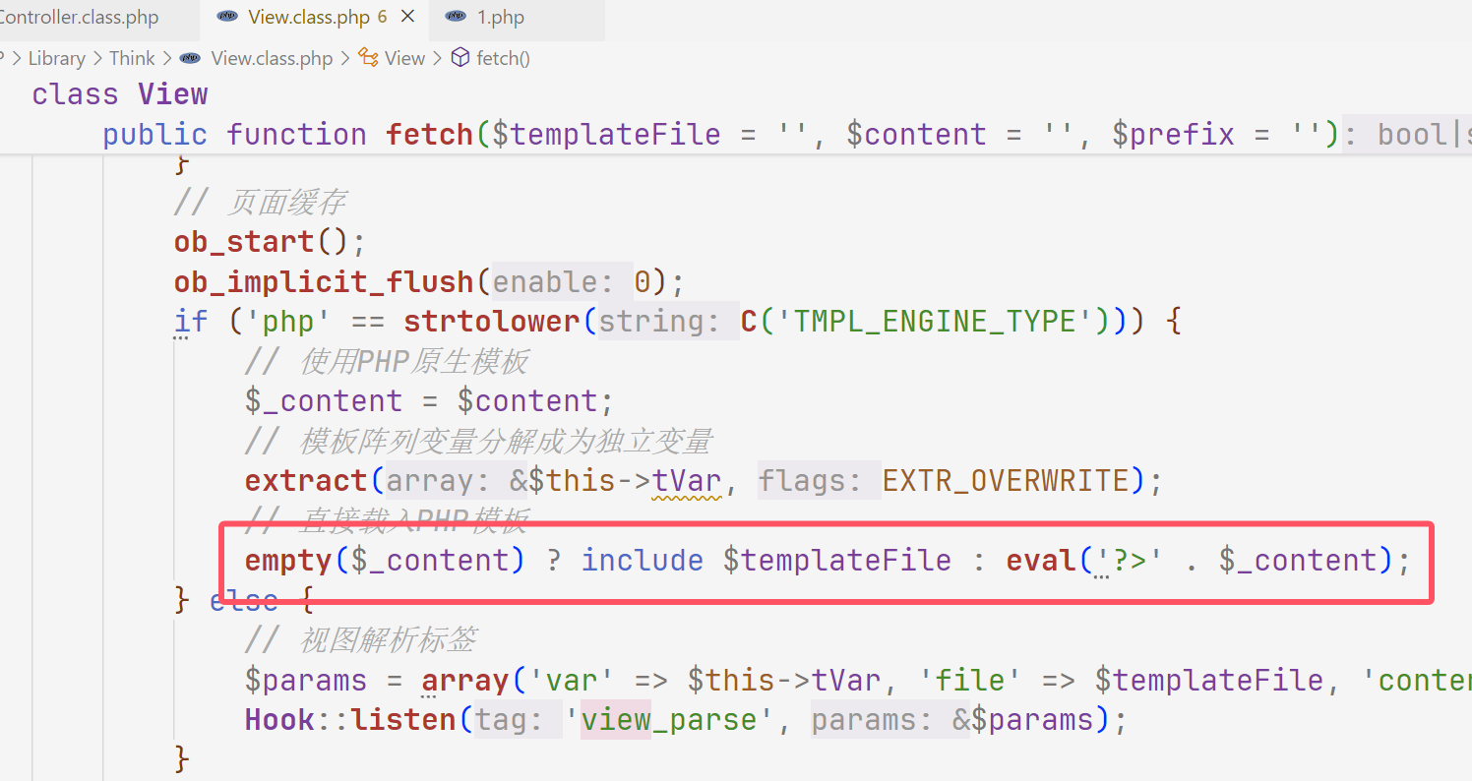Click the method cube icon beside fetch()
This screenshot has width=1472, height=781.
[460, 58]
